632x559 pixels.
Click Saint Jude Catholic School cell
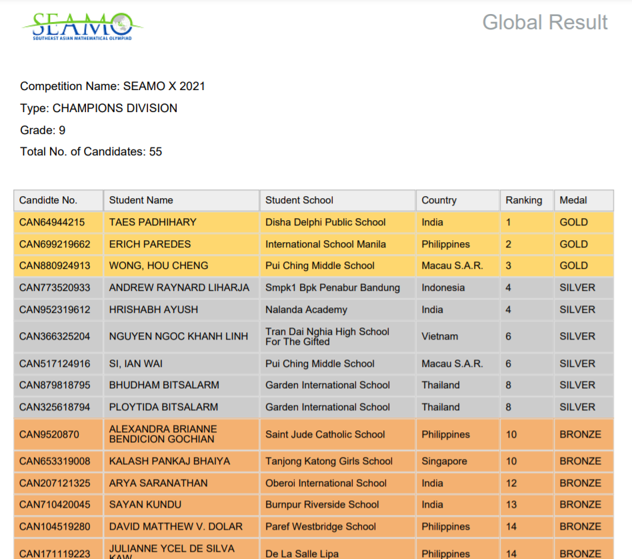click(x=325, y=434)
